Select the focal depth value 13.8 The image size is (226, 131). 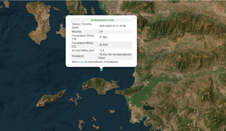[x=102, y=50]
